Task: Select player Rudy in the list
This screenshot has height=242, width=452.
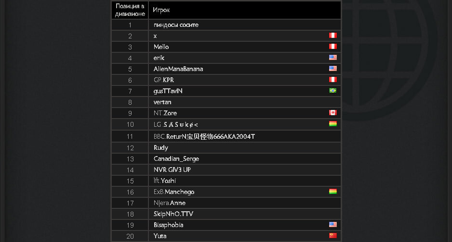Action: click(x=160, y=148)
